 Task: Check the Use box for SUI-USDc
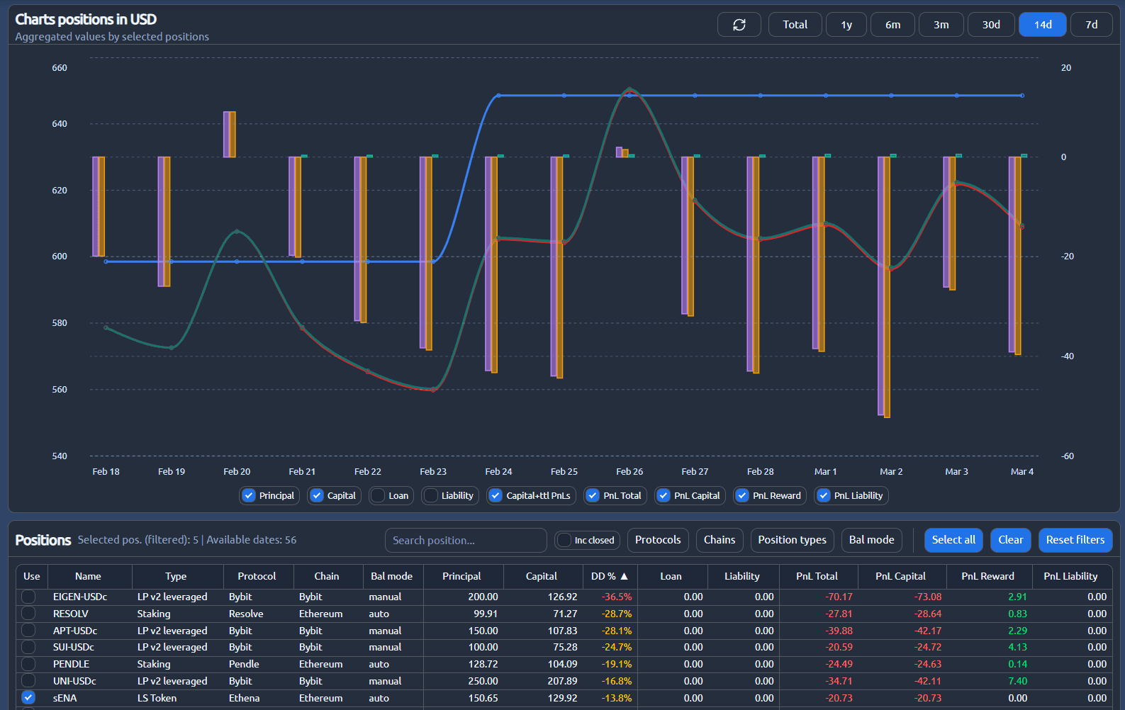[x=28, y=647]
